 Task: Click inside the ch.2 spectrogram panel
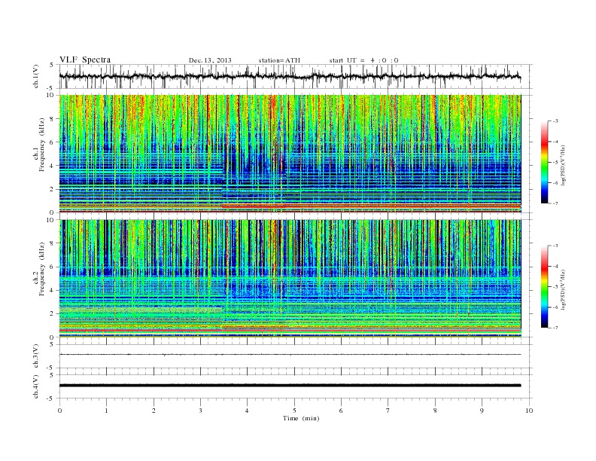[x=290, y=279]
